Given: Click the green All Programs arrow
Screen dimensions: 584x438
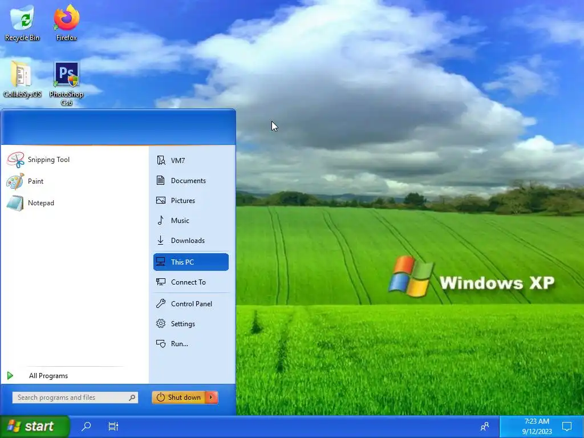Looking at the screenshot, I should [10, 376].
